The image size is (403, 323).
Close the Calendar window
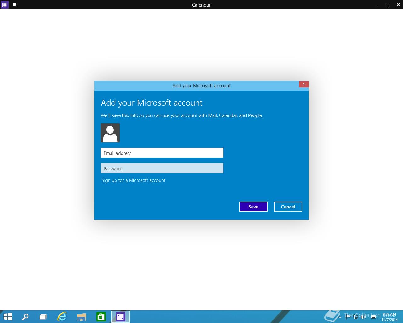tap(398, 5)
